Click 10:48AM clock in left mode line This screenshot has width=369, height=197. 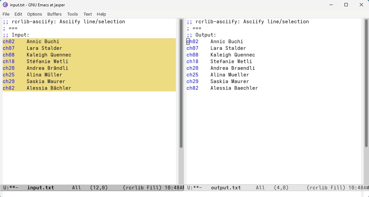click(x=174, y=188)
